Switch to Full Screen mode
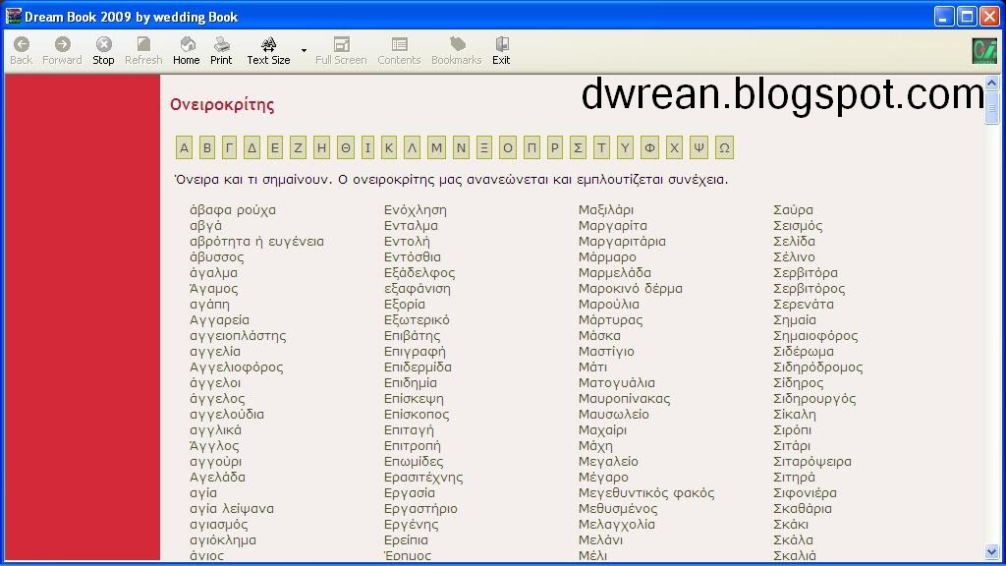Screen dimensions: 1006x566 tap(341, 46)
